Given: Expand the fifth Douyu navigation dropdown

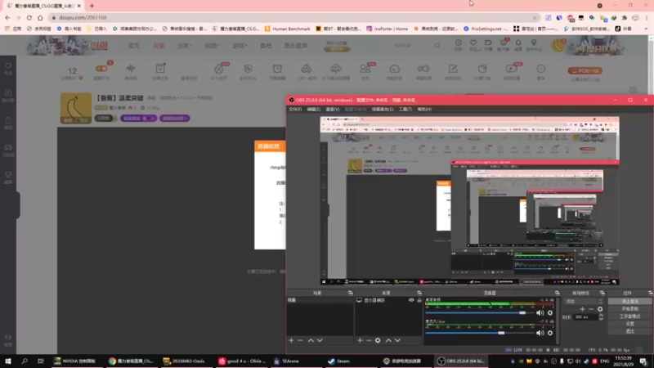Looking at the screenshot, I should click(x=240, y=46).
